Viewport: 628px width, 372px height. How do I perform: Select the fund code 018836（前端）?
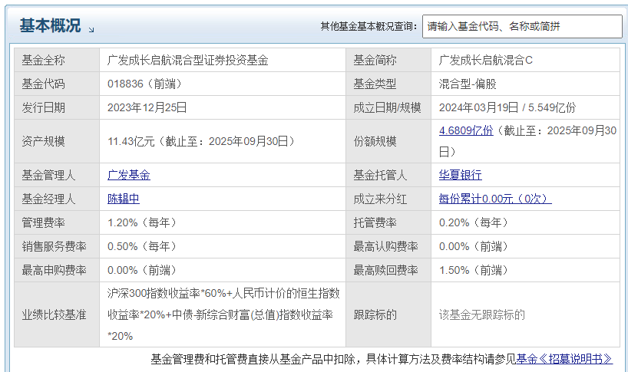[x=144, y=84]
